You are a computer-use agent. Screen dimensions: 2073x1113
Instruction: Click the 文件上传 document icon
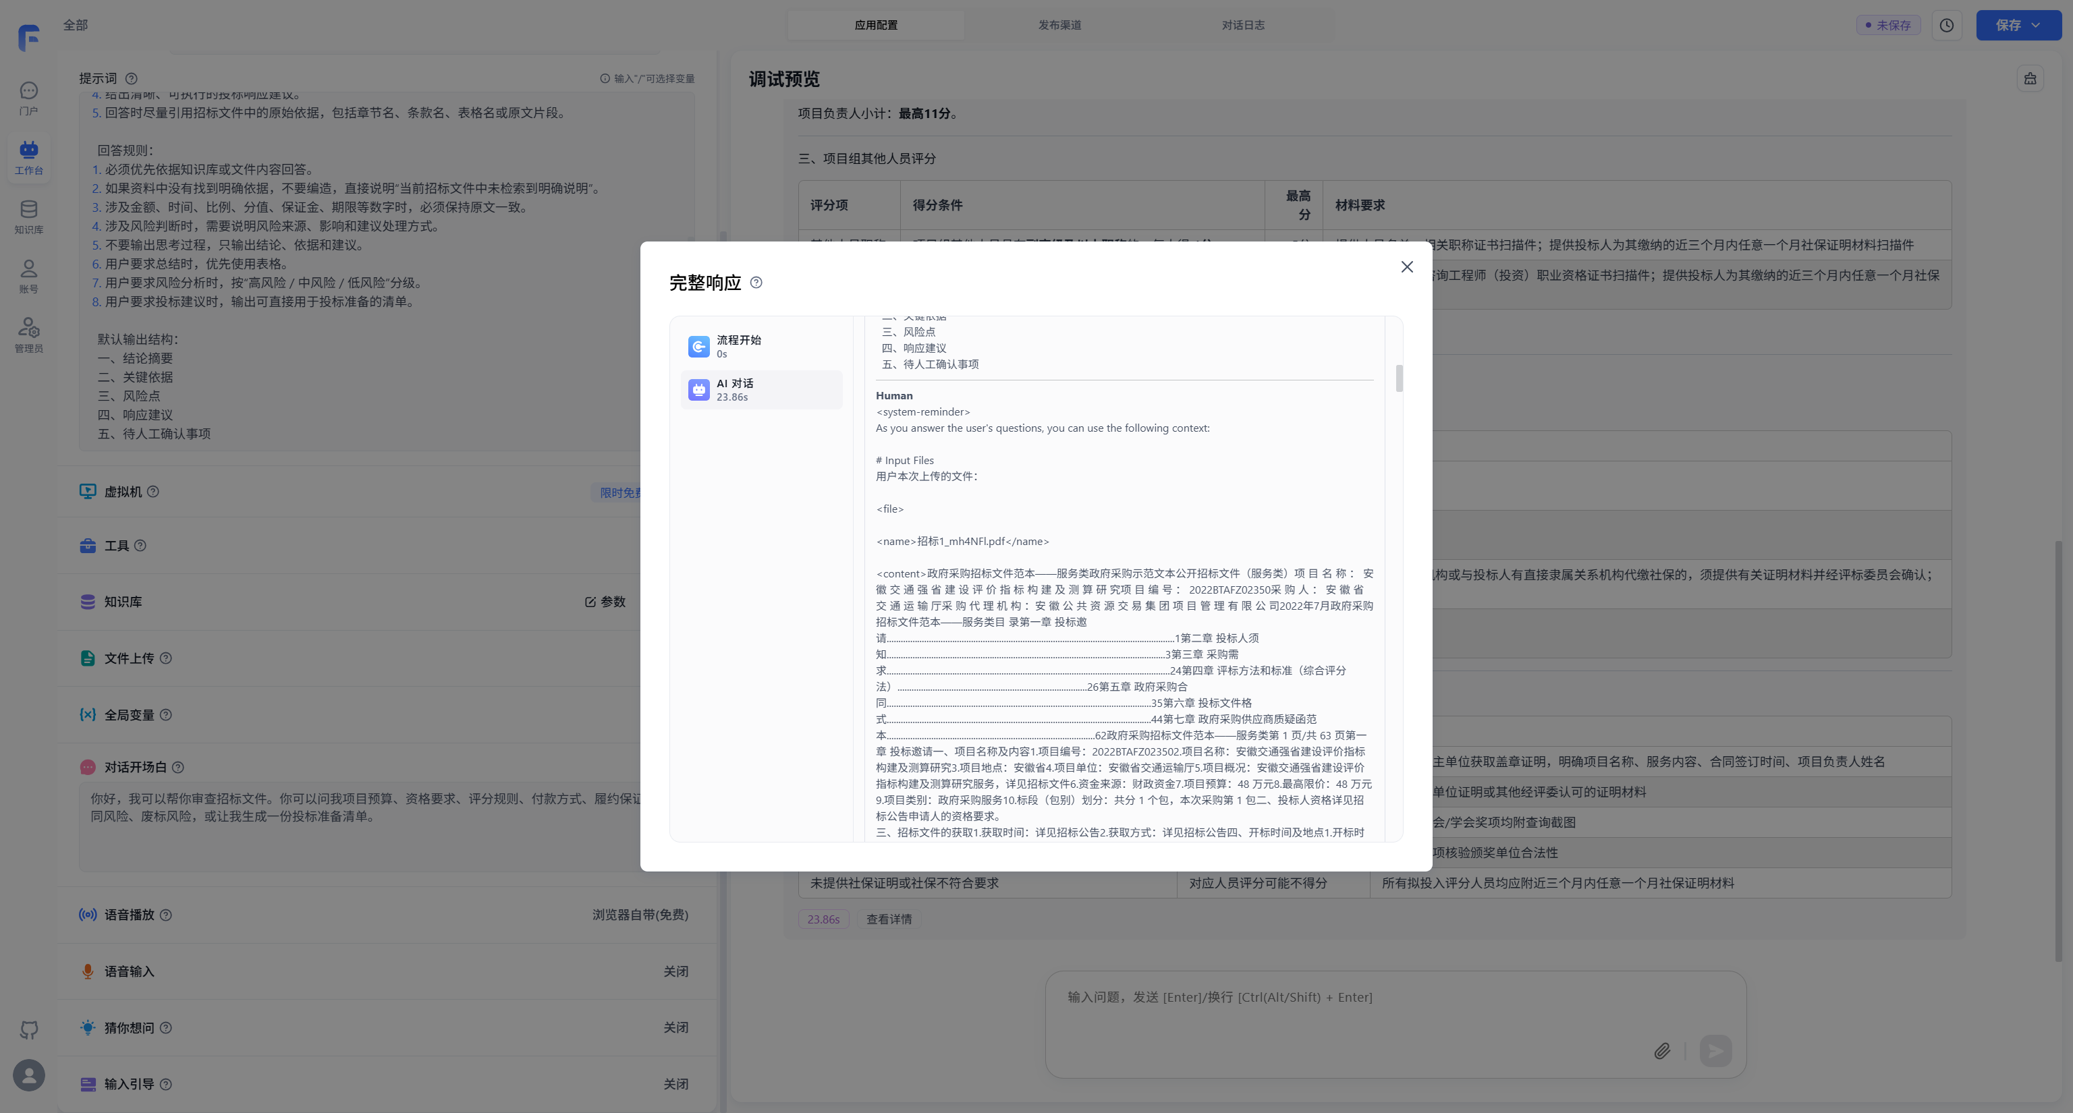click(88, 658)
